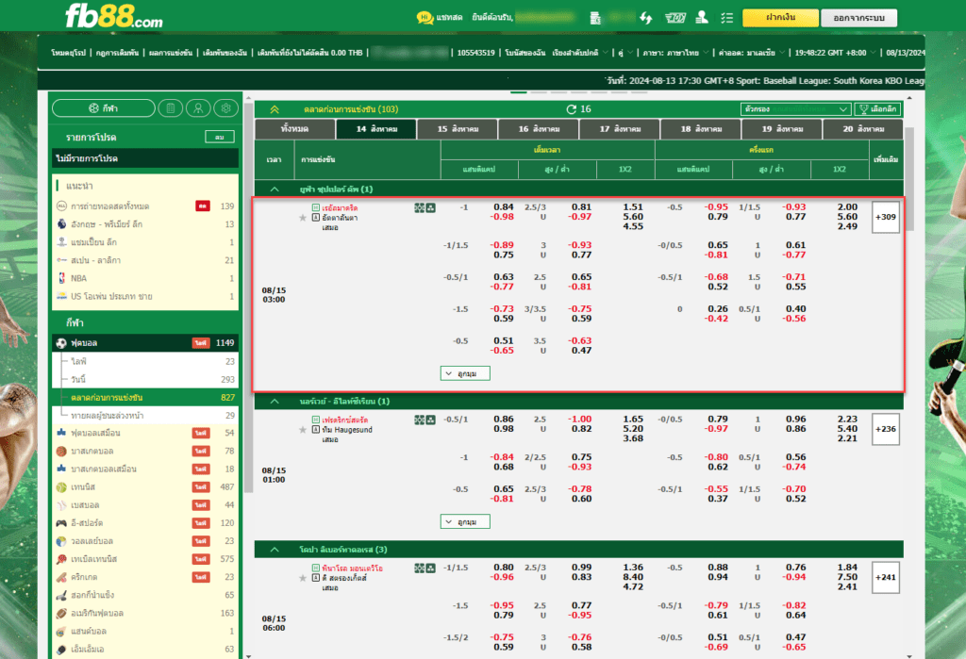Switch to the 14 สิงหาคม tab

tap(375, 129)
